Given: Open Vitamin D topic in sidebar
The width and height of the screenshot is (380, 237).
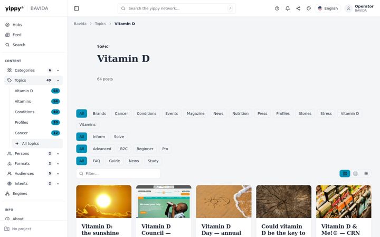Looking at the screenshot, I should [37, 91].
